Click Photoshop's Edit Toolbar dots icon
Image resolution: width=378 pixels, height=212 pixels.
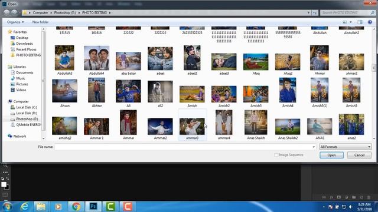[5, 173]
